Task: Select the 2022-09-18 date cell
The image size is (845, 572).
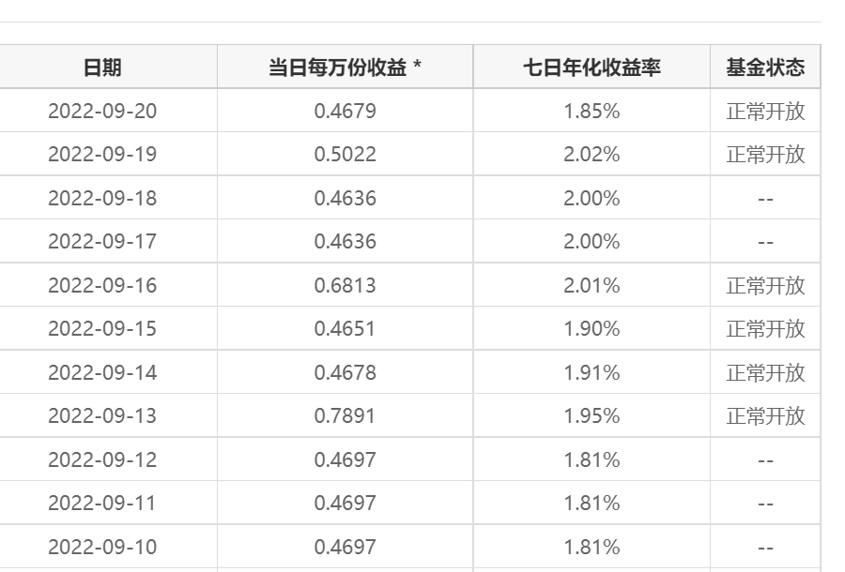Action: pyautogui.click(x=102, y=199)
